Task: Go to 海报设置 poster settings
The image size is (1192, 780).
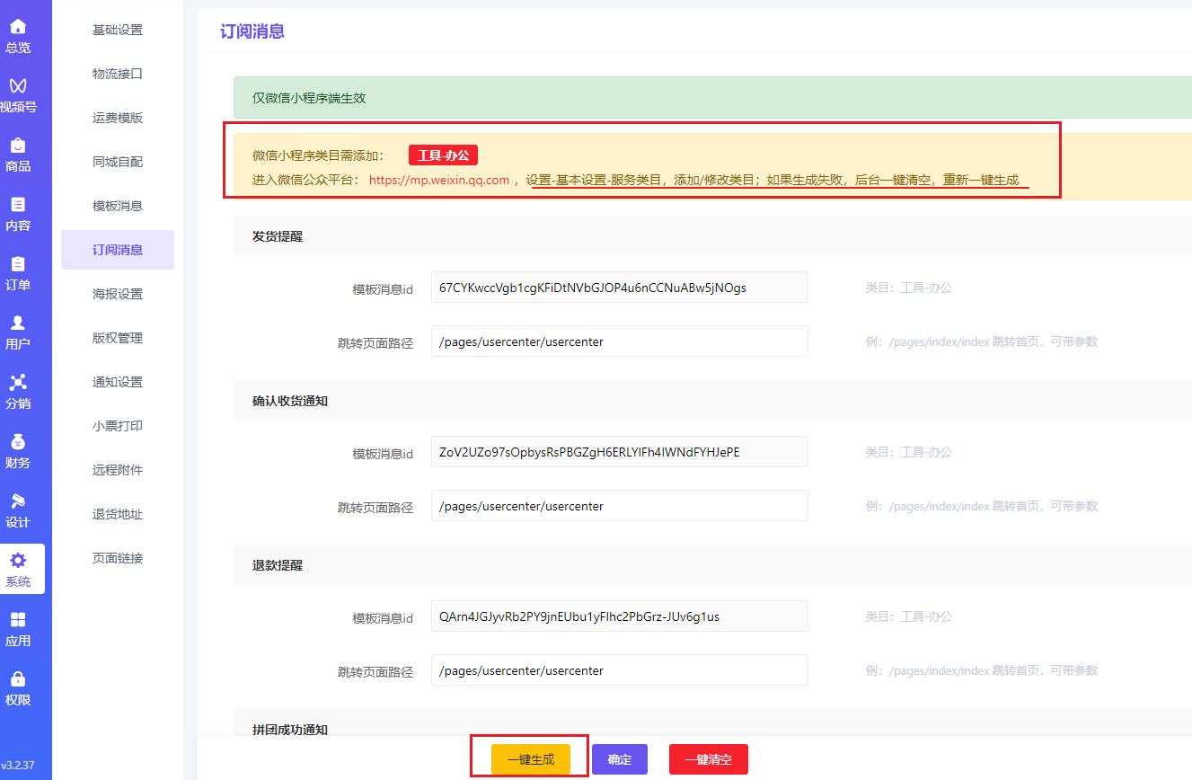Action: pos(117,294)
